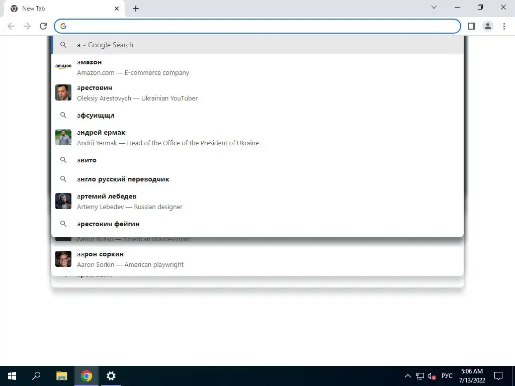The image size is (515, 386).
Task: Close the New Tab tab
Action: 117,9
